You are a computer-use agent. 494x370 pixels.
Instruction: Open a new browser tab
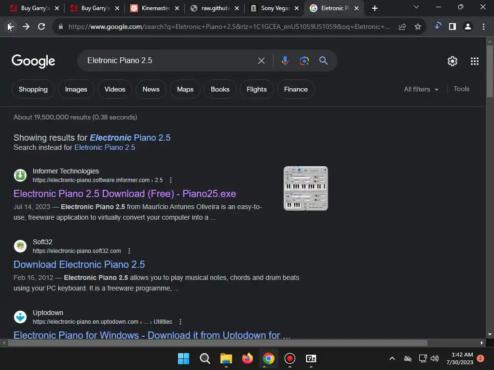tap(374, 8)
